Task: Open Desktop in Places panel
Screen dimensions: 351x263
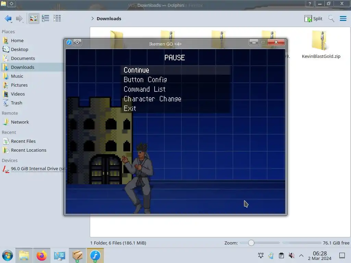Action: (19, 49)
